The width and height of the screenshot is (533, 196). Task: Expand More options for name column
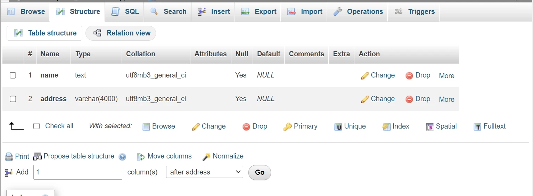(446, 76)
